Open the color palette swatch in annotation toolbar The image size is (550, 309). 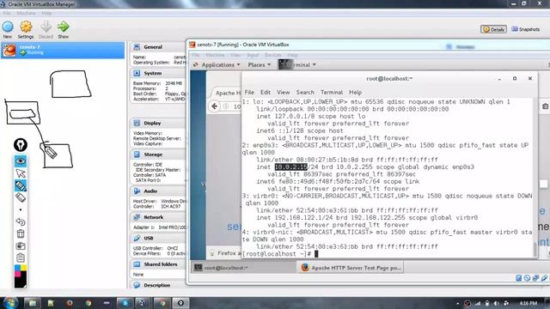(x=21, y=276)
